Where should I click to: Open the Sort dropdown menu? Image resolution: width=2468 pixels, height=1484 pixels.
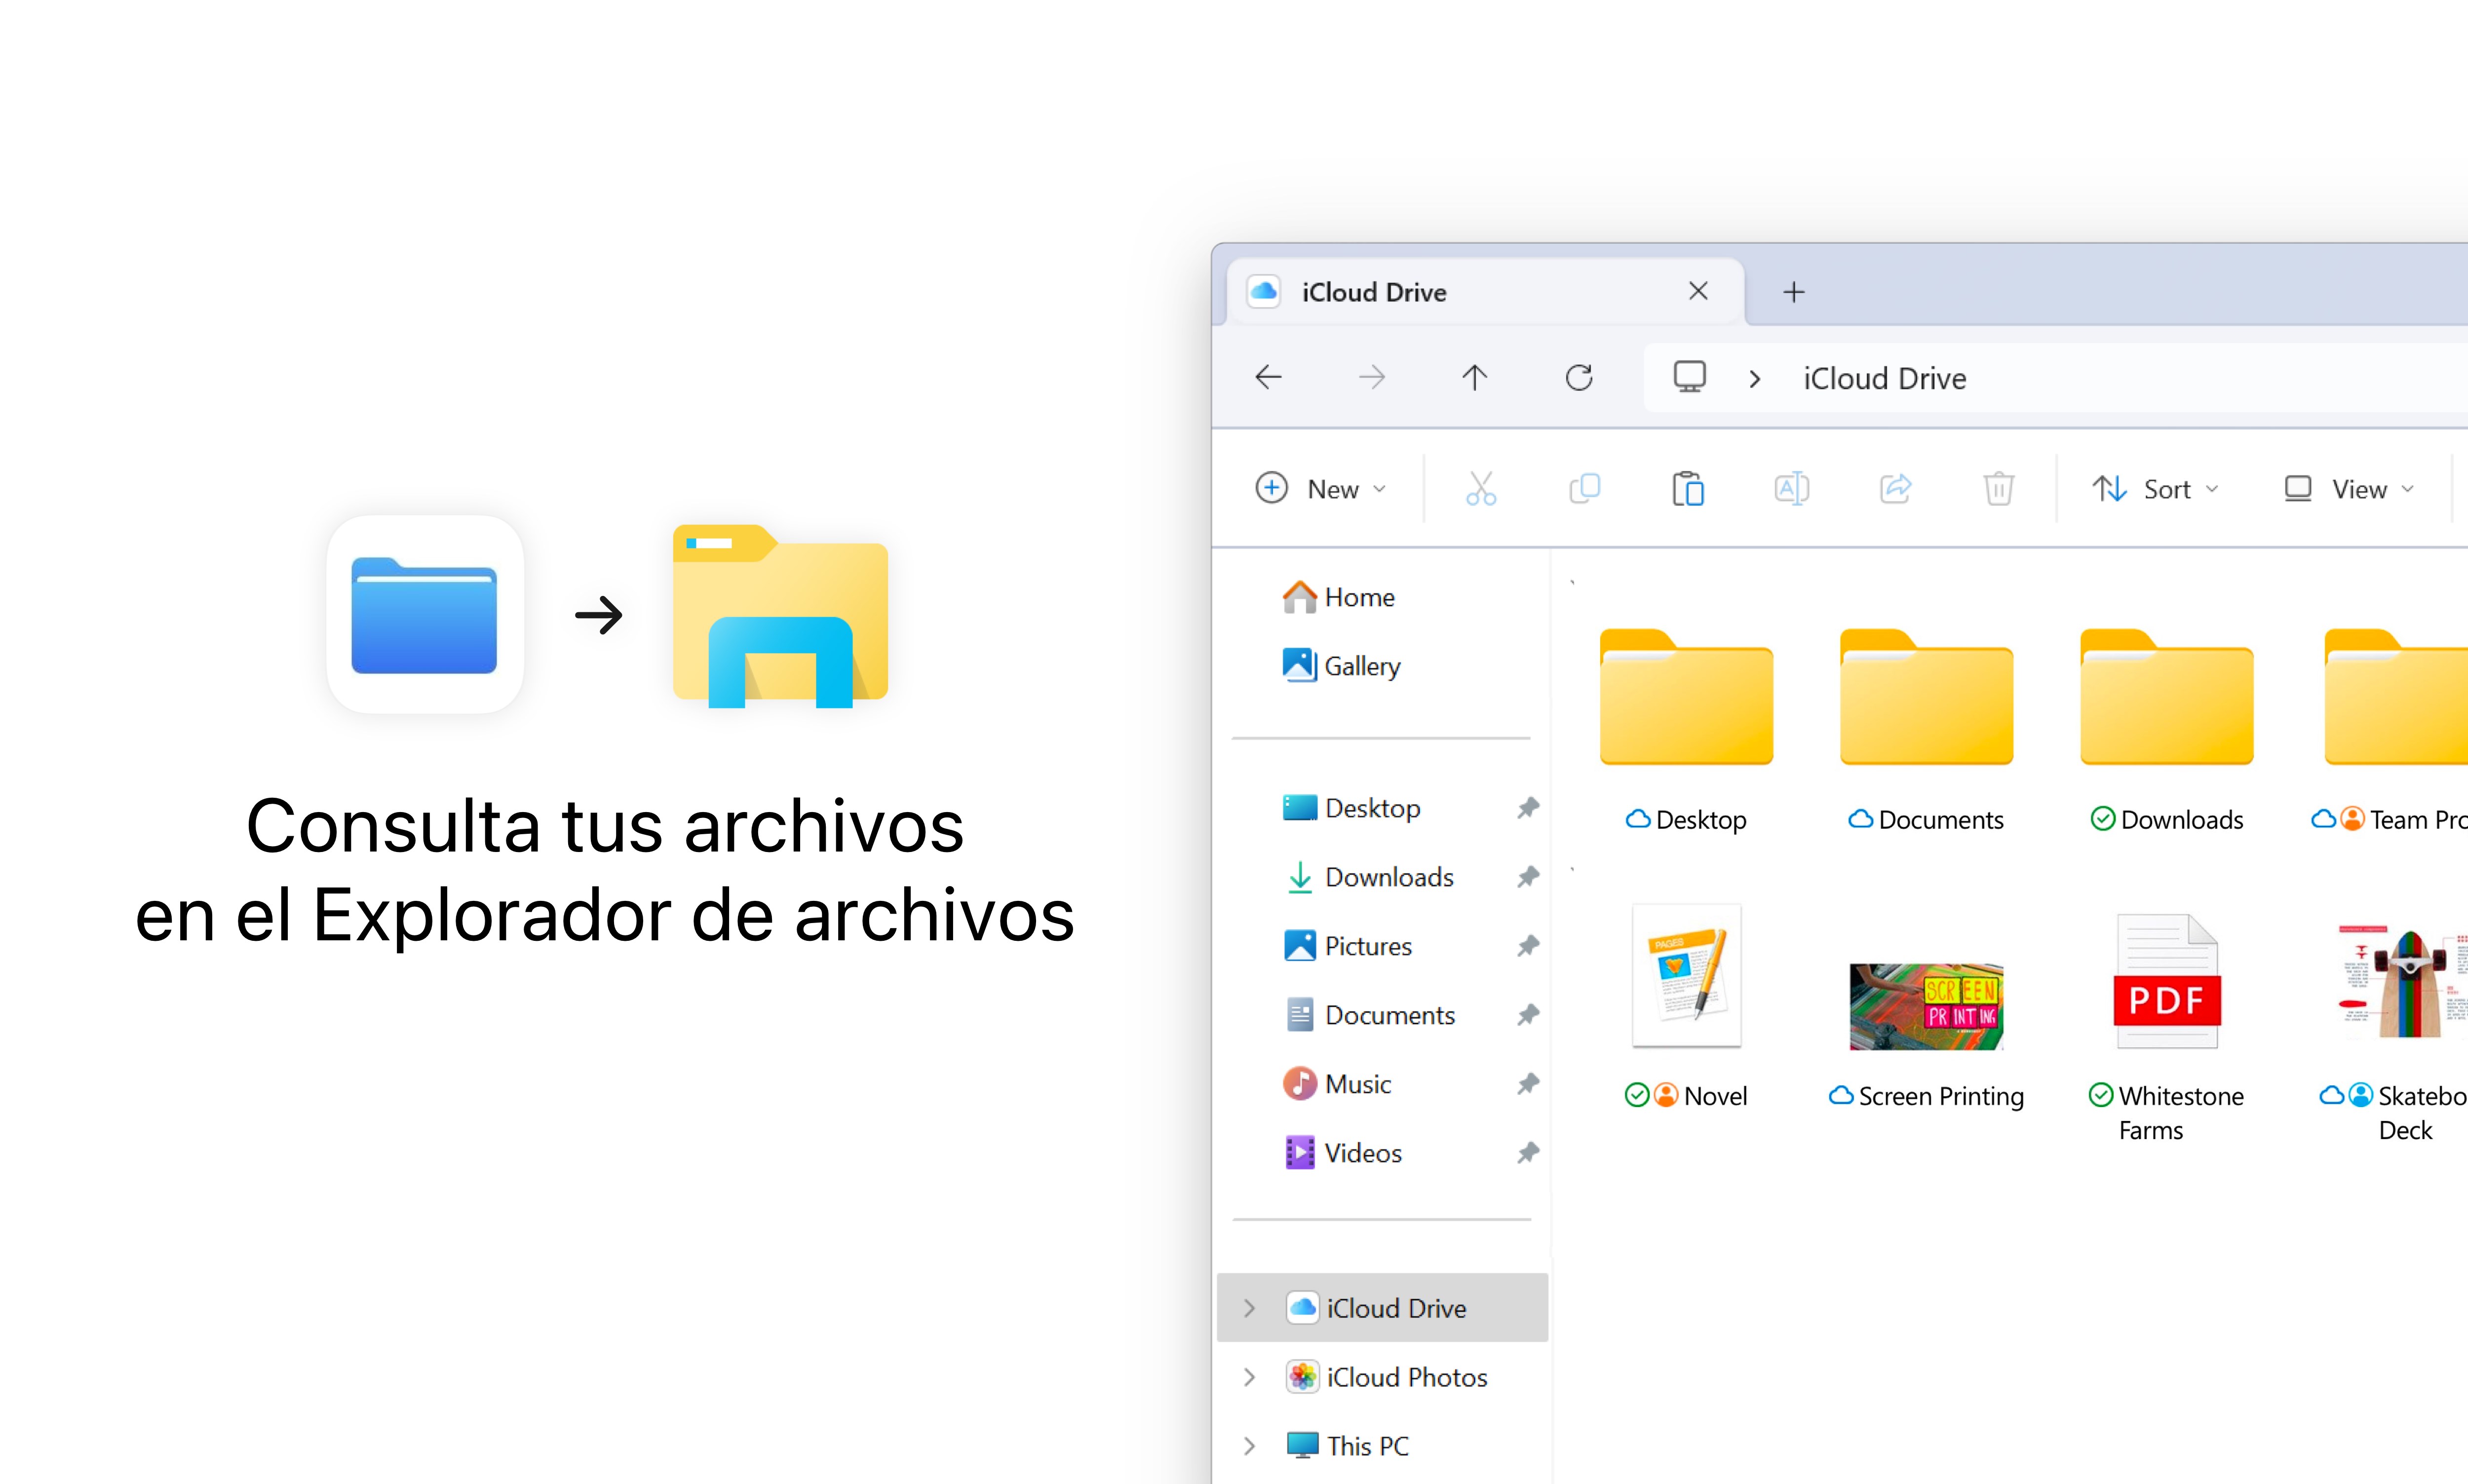click(2156, 489)
